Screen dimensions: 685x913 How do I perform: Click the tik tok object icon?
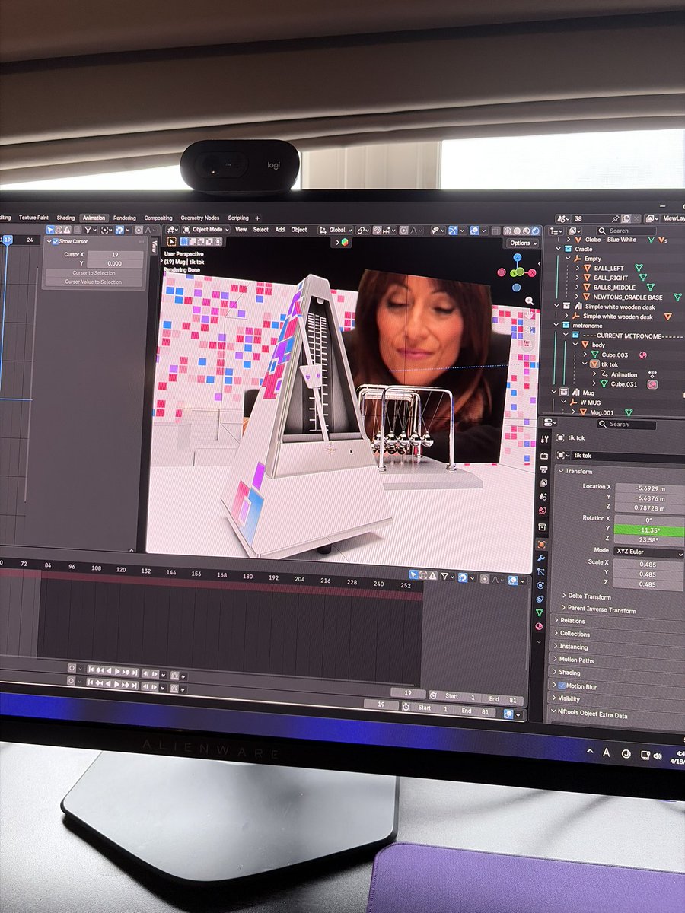[x=594, y=364]
